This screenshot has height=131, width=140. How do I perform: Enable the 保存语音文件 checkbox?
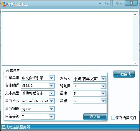[113, 118]
